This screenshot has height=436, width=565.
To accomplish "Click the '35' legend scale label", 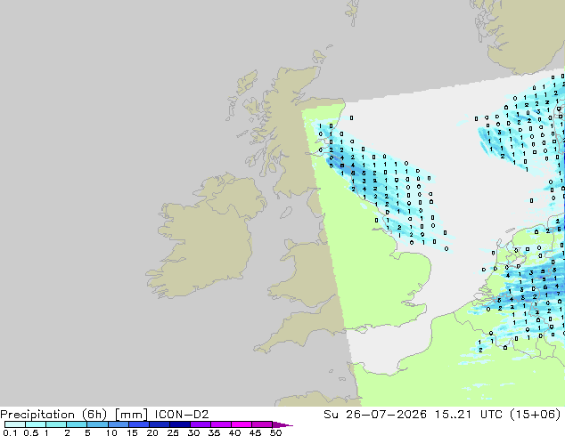I will pyautogui.click(x=214, y=432).
